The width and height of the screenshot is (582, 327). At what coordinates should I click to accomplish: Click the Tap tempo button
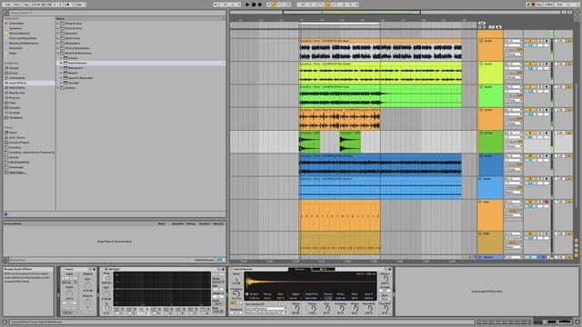tap(26, 5)
